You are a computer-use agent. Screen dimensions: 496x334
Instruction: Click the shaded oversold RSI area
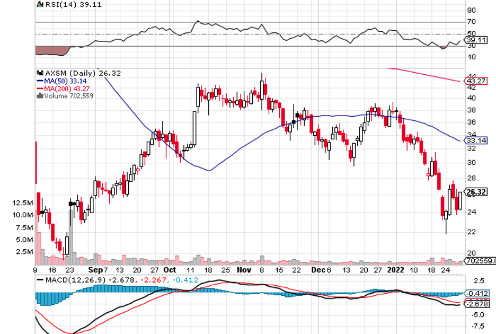[x=52, y=50]
